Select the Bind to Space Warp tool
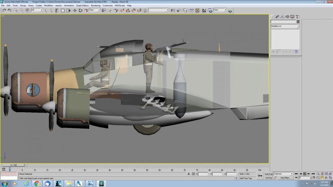 [27, 10]
